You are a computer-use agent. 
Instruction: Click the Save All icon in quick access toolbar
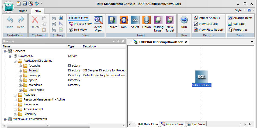pos(30,4)
